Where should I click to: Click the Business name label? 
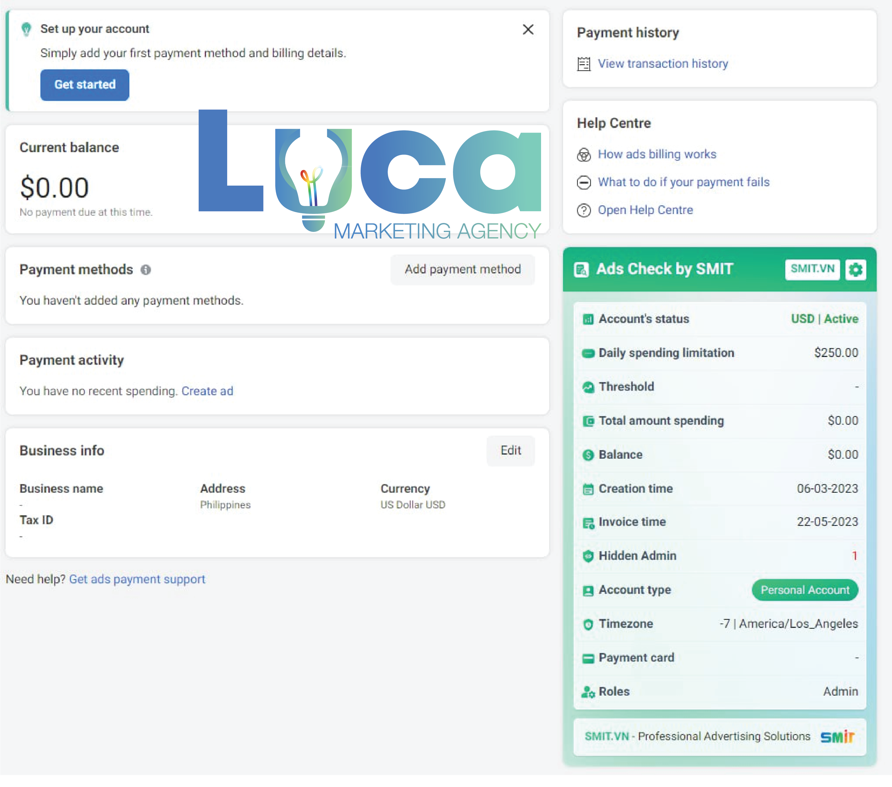[x=61, y=489]
